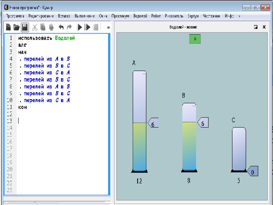This screenshot has width=273, height=205.
Task: Click the New file icon
Action: tap(8, 27)
